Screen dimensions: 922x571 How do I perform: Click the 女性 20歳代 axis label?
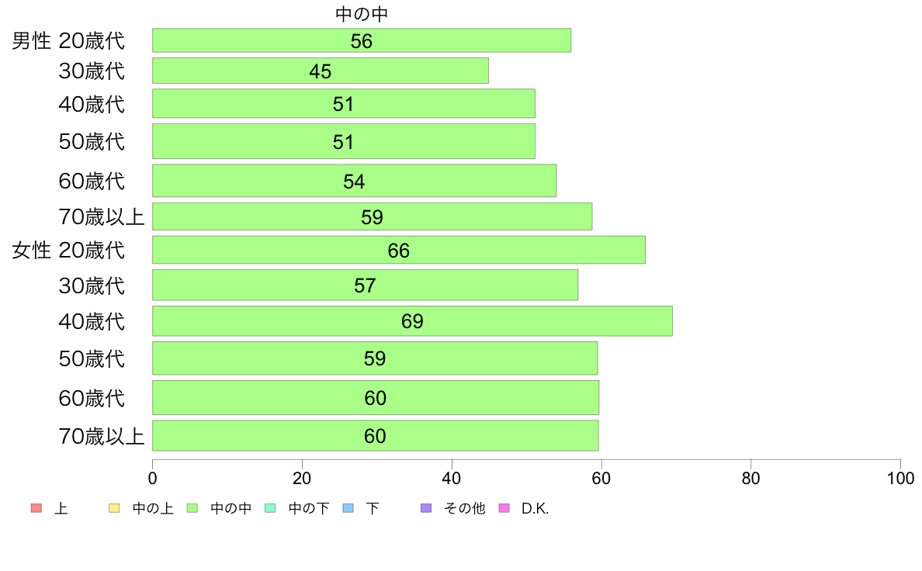[x=68, y=251]
